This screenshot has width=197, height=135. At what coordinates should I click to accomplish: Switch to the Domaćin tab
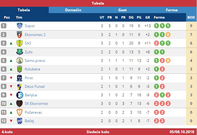click(x=73, y=10)
